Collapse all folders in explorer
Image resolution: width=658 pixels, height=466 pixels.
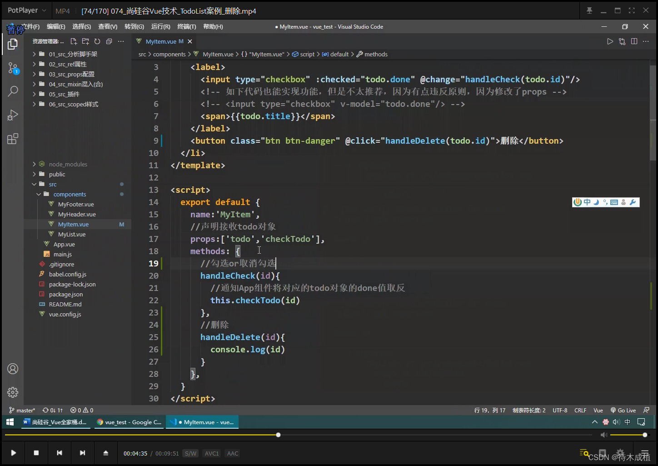(x=109, y=41)
